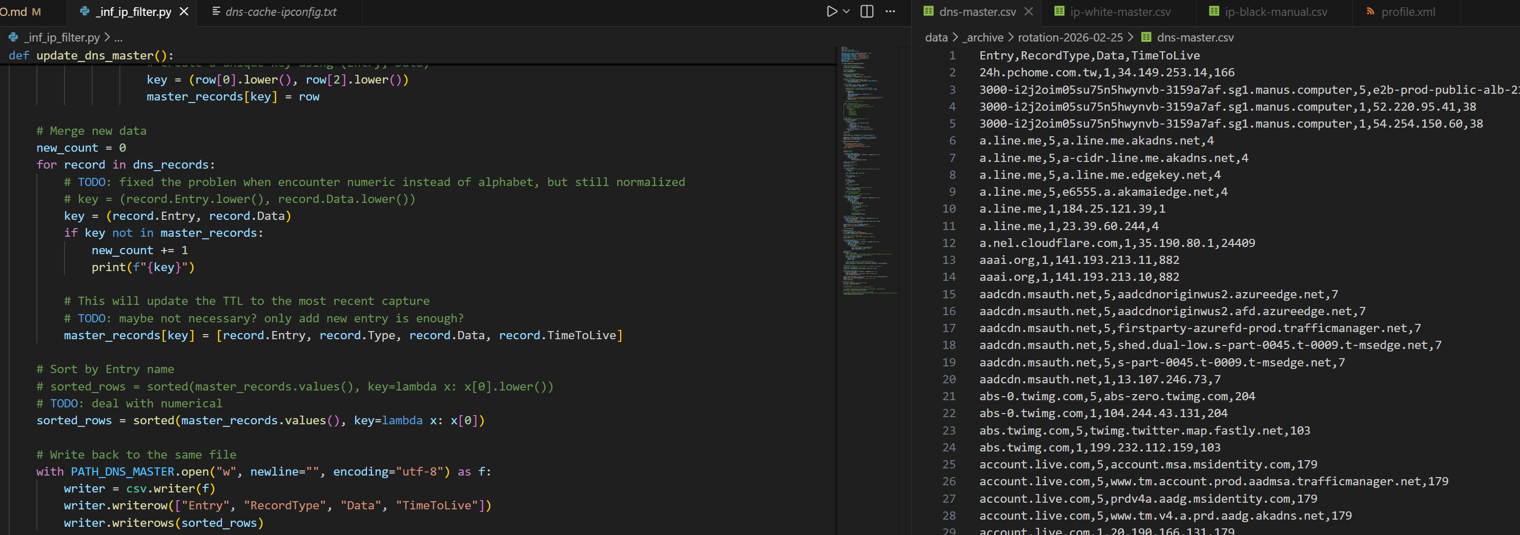Viewport: 1520px width, 535px height.
Task: Click sticky header 'def update_dns_master():'
Action: pos(91,55)
